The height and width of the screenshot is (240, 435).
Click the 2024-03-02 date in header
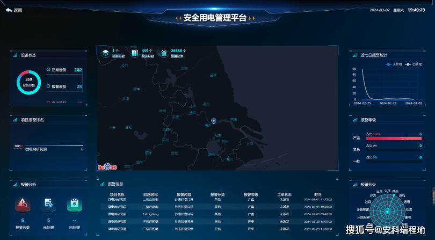pos(380,10)
